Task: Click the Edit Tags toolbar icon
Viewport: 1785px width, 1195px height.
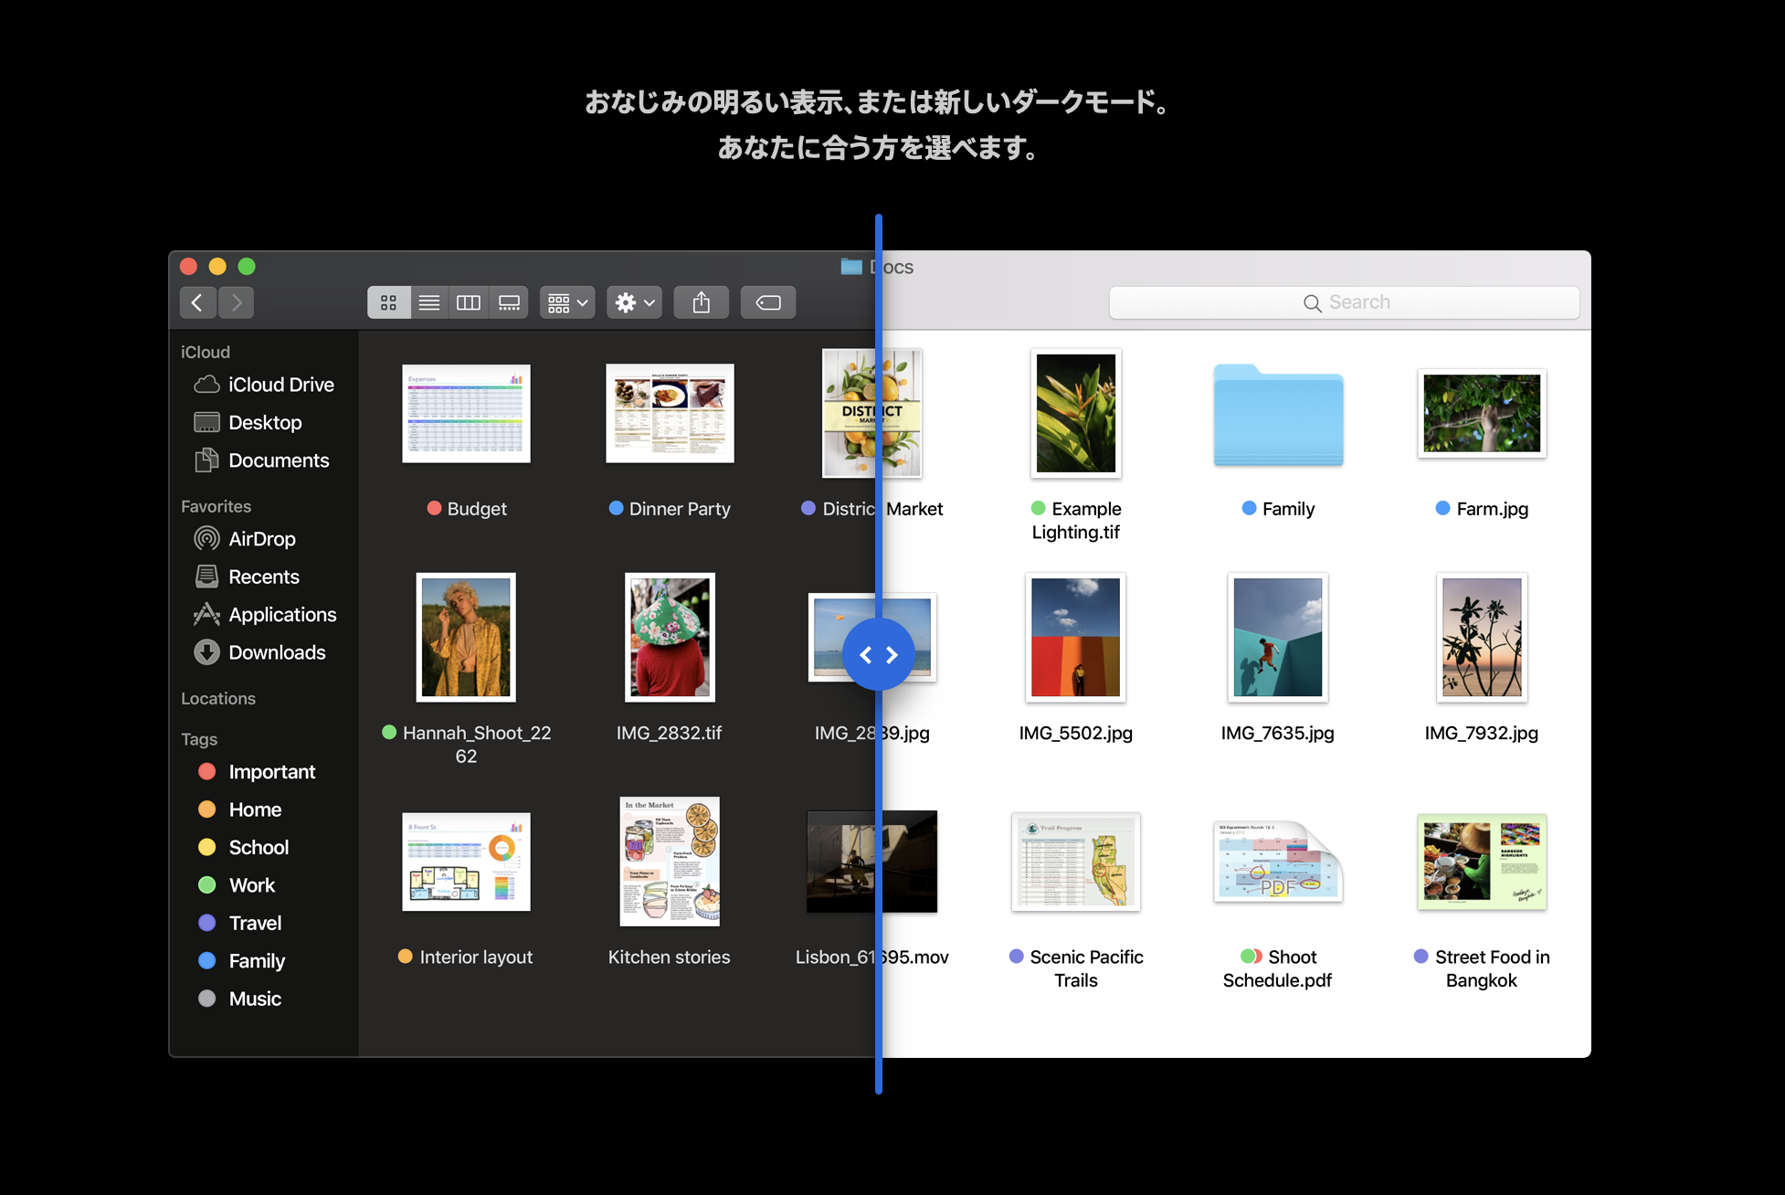Action: (x=768, y=302)
